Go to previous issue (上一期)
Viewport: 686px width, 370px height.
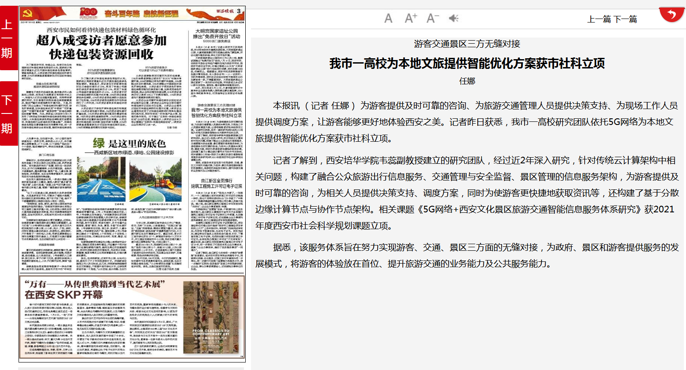pyautogui.click(x=8, y=38)
